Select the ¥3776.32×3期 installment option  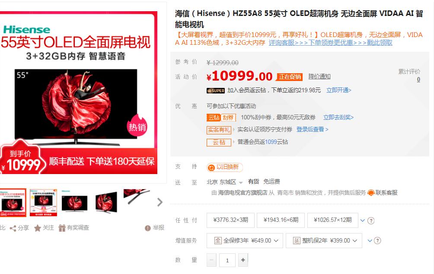[230, 220]
